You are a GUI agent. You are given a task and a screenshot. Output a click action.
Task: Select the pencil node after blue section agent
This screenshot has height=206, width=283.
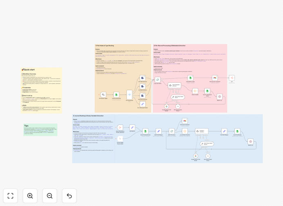[x=224, y=131]
